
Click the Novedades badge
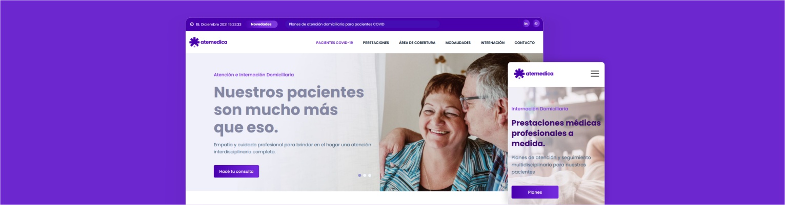click(x=261, y=24)
